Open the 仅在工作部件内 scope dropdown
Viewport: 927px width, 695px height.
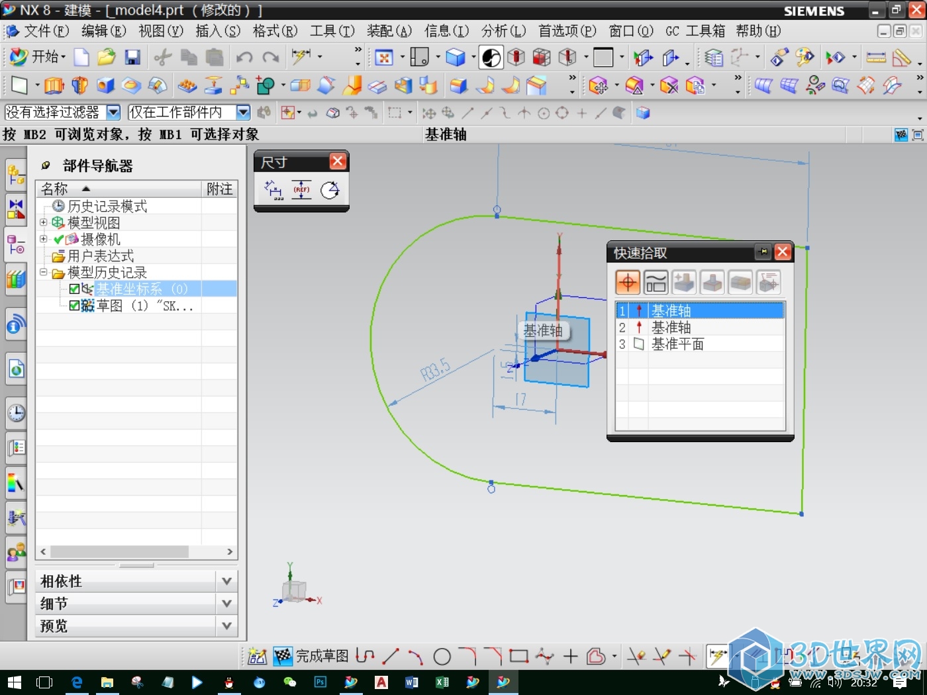tap(243, 113)
